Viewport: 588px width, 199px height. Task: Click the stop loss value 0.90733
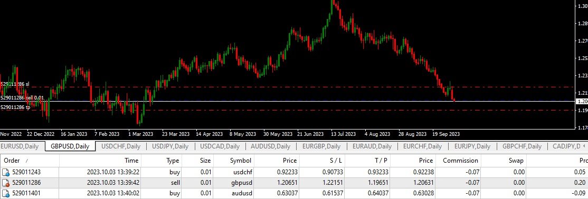[333, 173]
